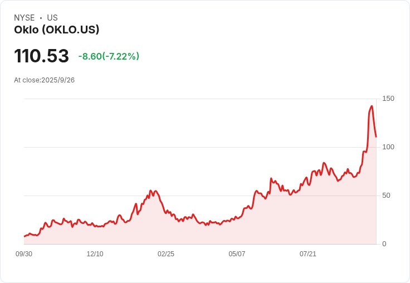Click the 100 y-axis label
Viewport: 410px width, 283px height.
tap(388, 147)
